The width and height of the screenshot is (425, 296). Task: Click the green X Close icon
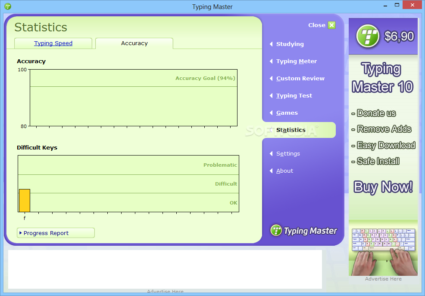click(331, 25)
